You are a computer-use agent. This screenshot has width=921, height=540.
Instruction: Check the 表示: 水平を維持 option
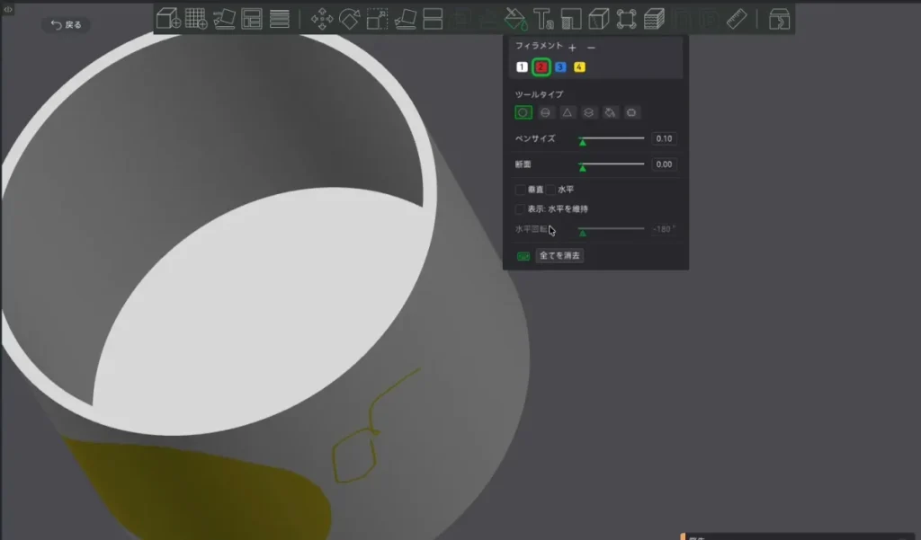click(520, 209)
